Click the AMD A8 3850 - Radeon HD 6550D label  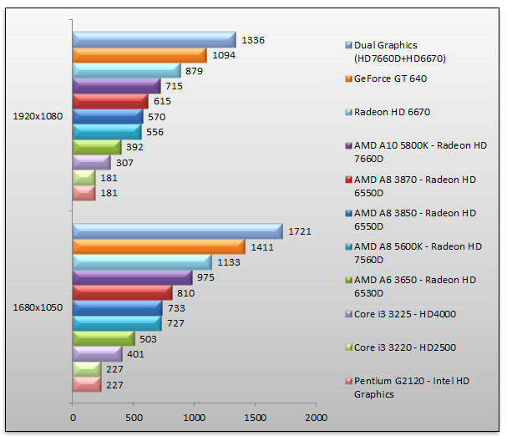415,220
